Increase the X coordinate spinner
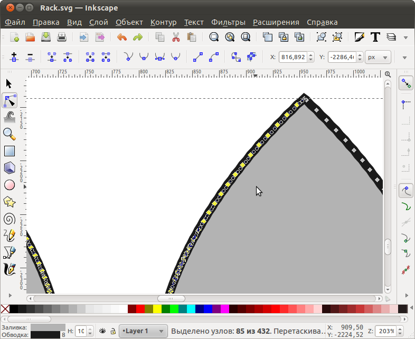 [x=311, y=54]
